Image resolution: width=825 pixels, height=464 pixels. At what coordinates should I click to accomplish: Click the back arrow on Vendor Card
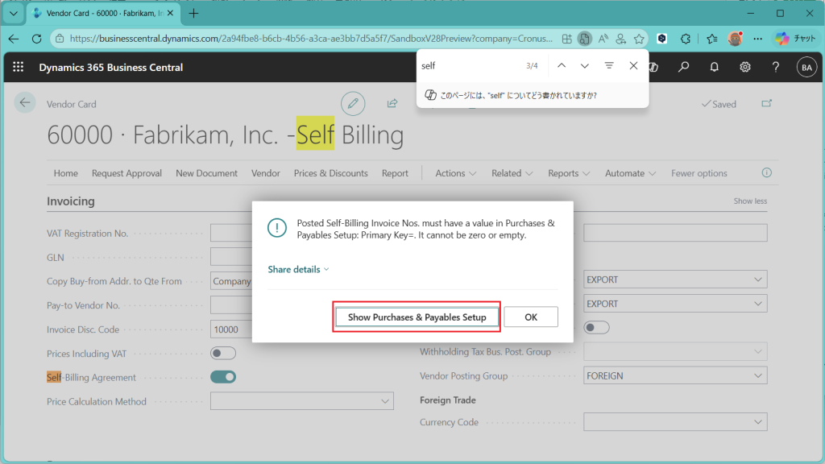click(x=25, y=102)
